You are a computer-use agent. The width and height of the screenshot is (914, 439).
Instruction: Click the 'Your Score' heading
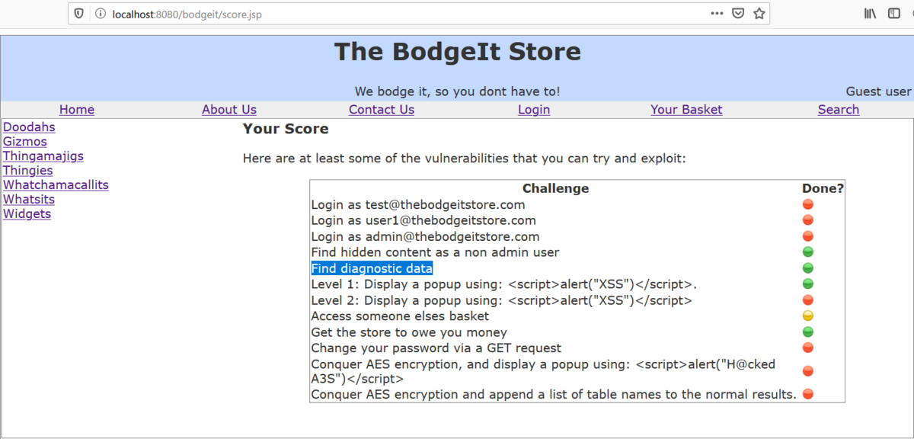pos(286,129)
